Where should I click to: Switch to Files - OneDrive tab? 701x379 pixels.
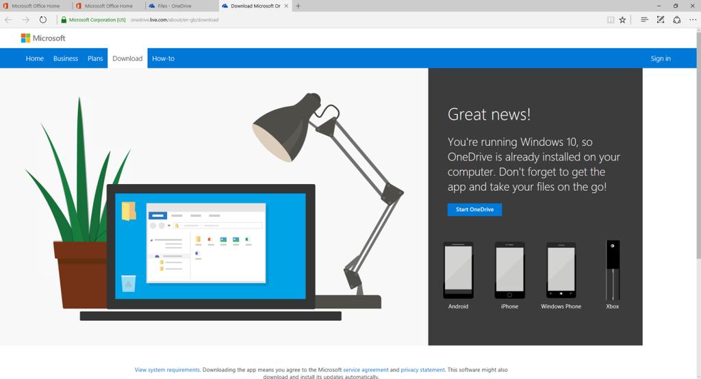181,5
